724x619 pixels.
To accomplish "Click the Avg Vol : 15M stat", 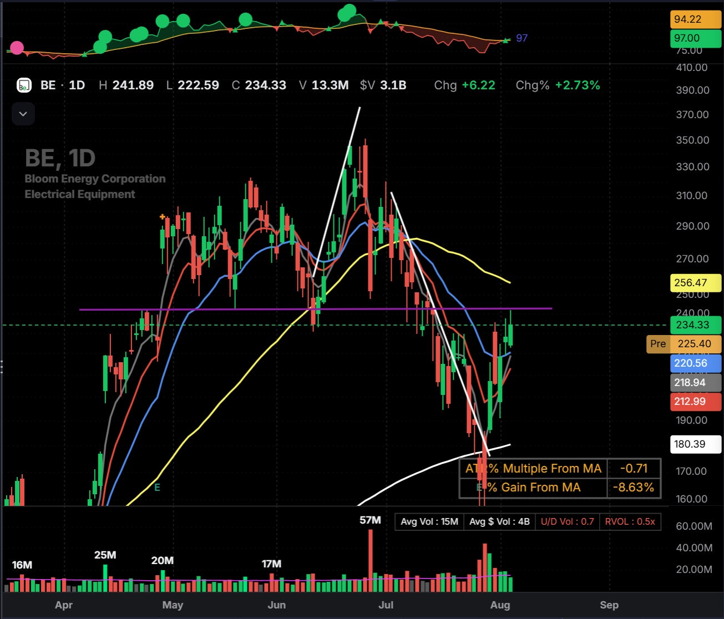I will click(x=430, y=521).
